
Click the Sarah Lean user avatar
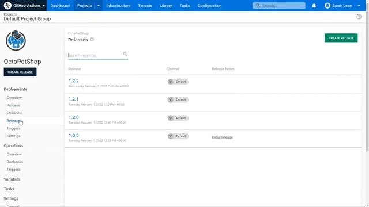click(x=327, y=5)
